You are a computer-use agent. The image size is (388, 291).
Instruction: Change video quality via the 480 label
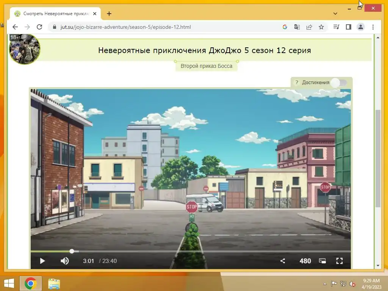coord(305,261)
